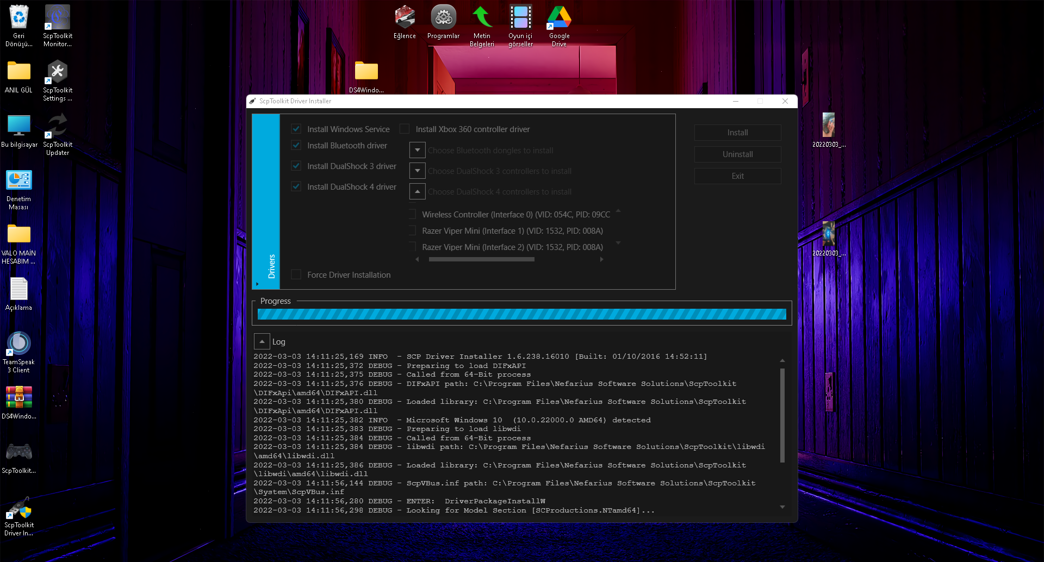The width and height of the screenshot is (1044, 562).
Task: Click the 'ENTER: DriverPackageInstallW' log line
Action: tap(399, 501)
